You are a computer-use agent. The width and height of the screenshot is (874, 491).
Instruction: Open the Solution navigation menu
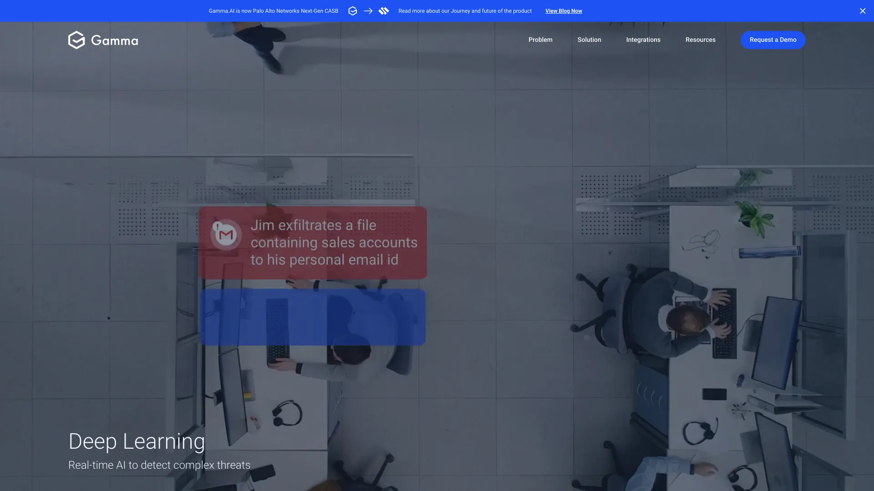(x=589, y=40)
